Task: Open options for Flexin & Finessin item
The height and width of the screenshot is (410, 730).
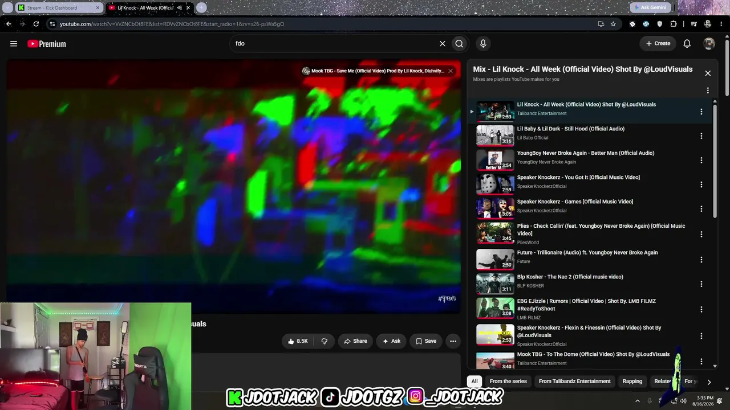Action: point(701,336)
